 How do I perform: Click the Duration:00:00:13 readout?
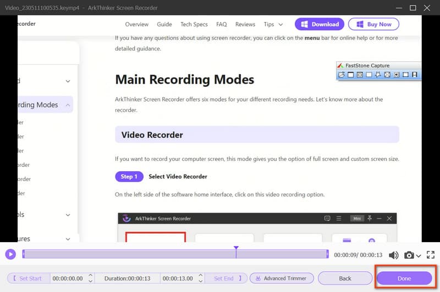pyautogui.click(x=128, y=278)
